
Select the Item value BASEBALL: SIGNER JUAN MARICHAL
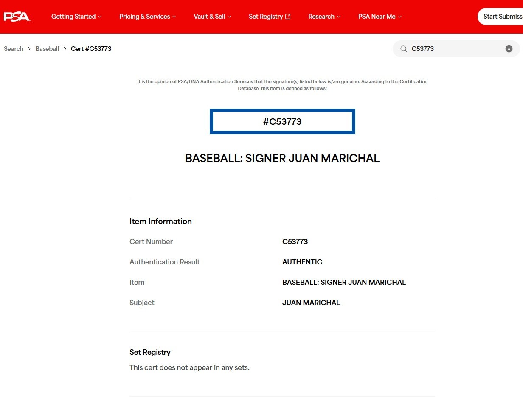pyautogui.click(x=344, y=282)
